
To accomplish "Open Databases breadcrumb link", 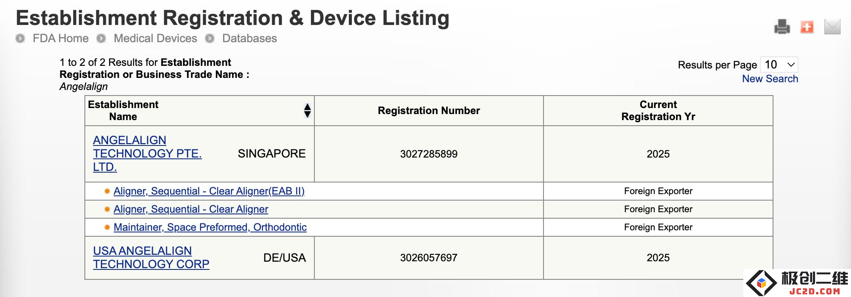I will point(249,38).
